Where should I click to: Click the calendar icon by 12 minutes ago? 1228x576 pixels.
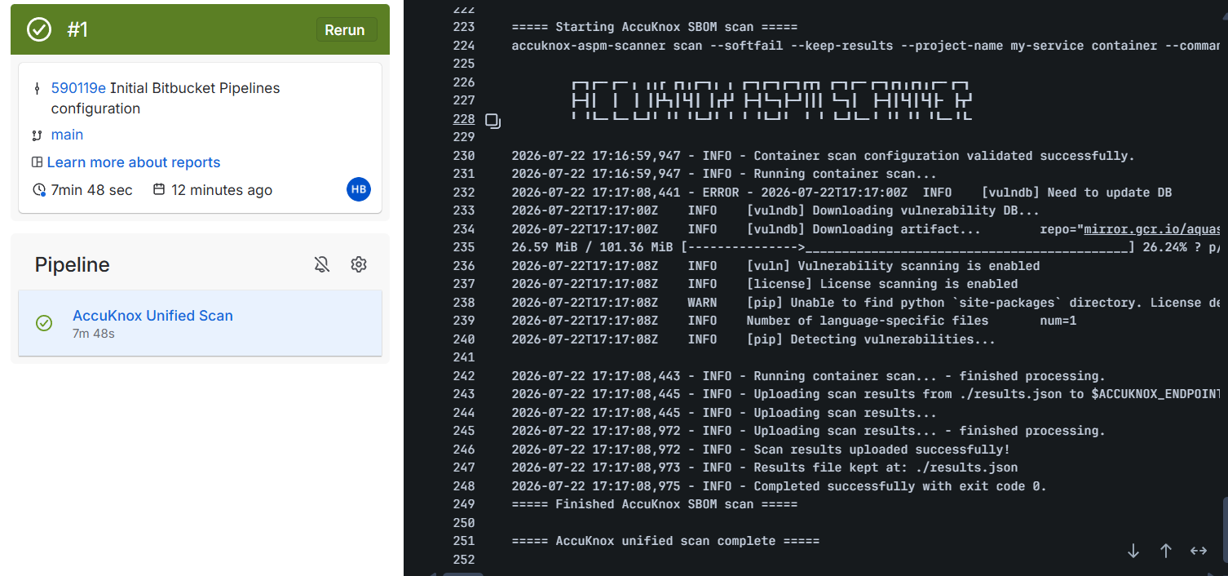(x=159, y=189)
